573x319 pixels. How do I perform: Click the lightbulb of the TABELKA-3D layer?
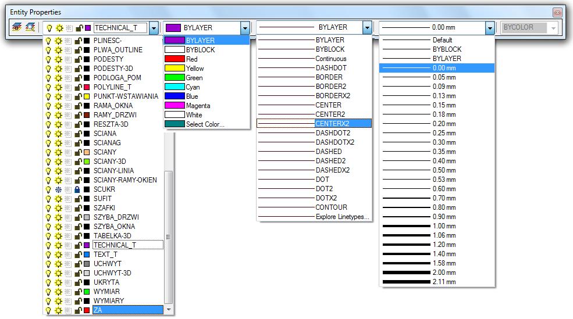(x=48, y=236)
